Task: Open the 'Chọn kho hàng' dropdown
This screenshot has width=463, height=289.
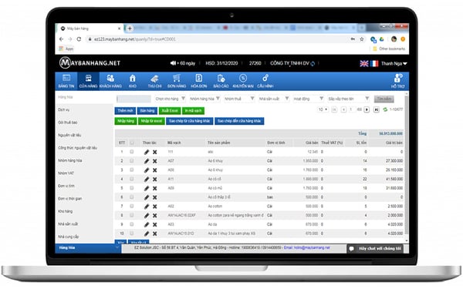Action: pos(170,99)
